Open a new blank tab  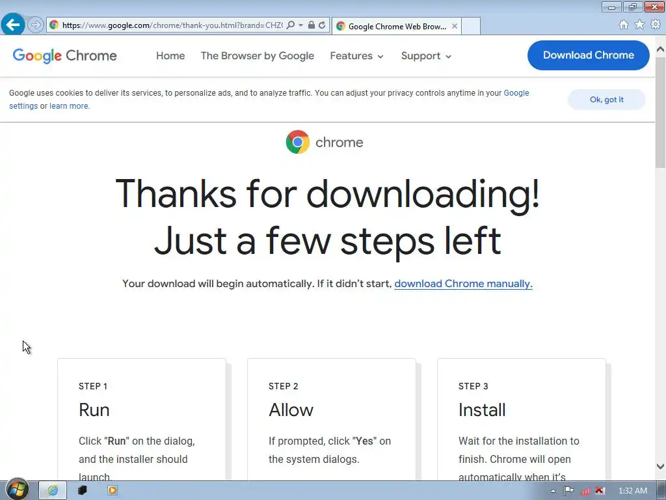(x=471, y=26)
